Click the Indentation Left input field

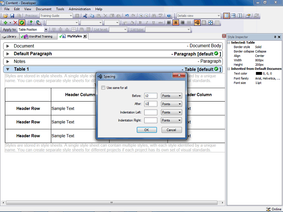tap(151, 112)
